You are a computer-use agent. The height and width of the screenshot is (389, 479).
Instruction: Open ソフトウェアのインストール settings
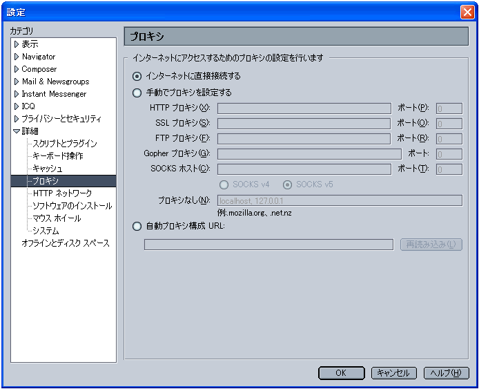click(x=72, y=206)
